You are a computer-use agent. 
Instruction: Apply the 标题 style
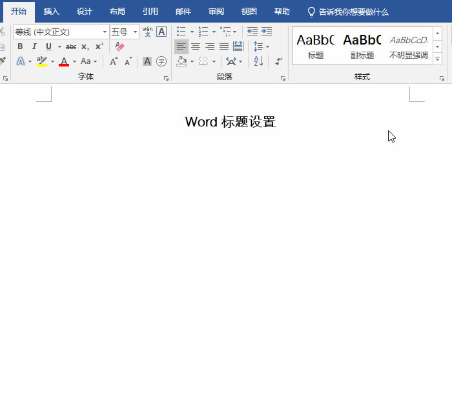coord(316,46)
